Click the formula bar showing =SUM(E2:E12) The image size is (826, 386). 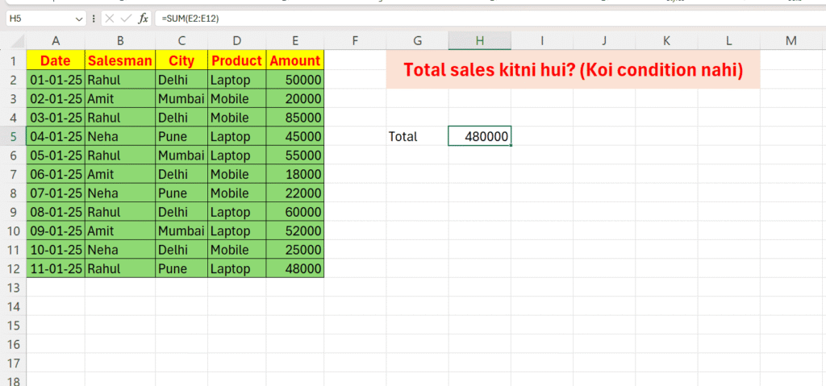click(490, 19)
